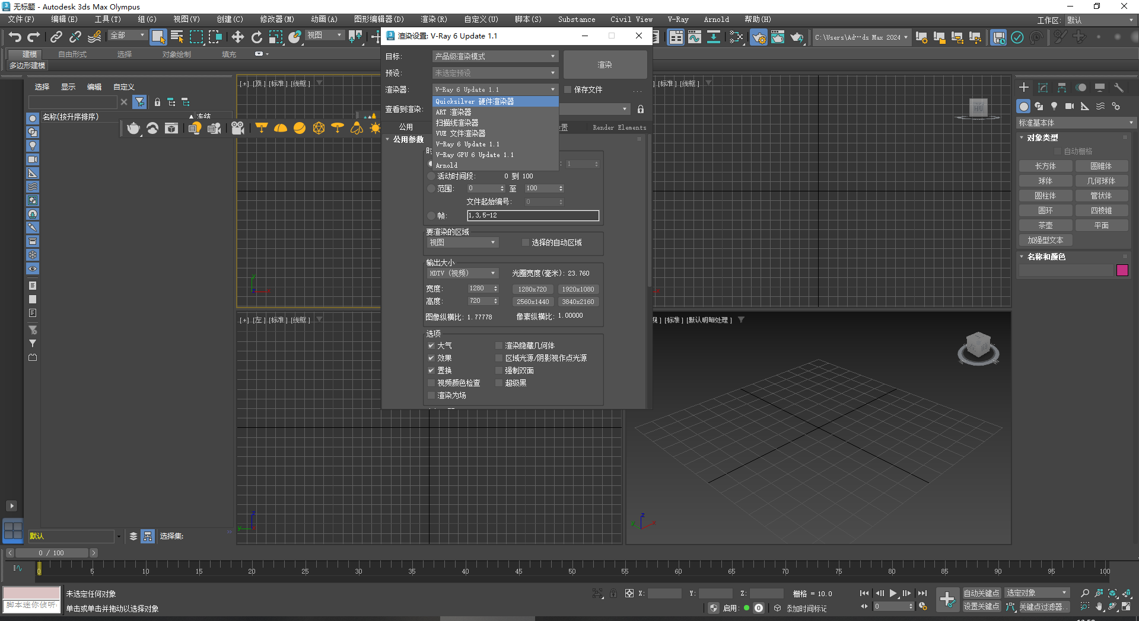Click the 1280x720 resolution preset button

[532, 289]
